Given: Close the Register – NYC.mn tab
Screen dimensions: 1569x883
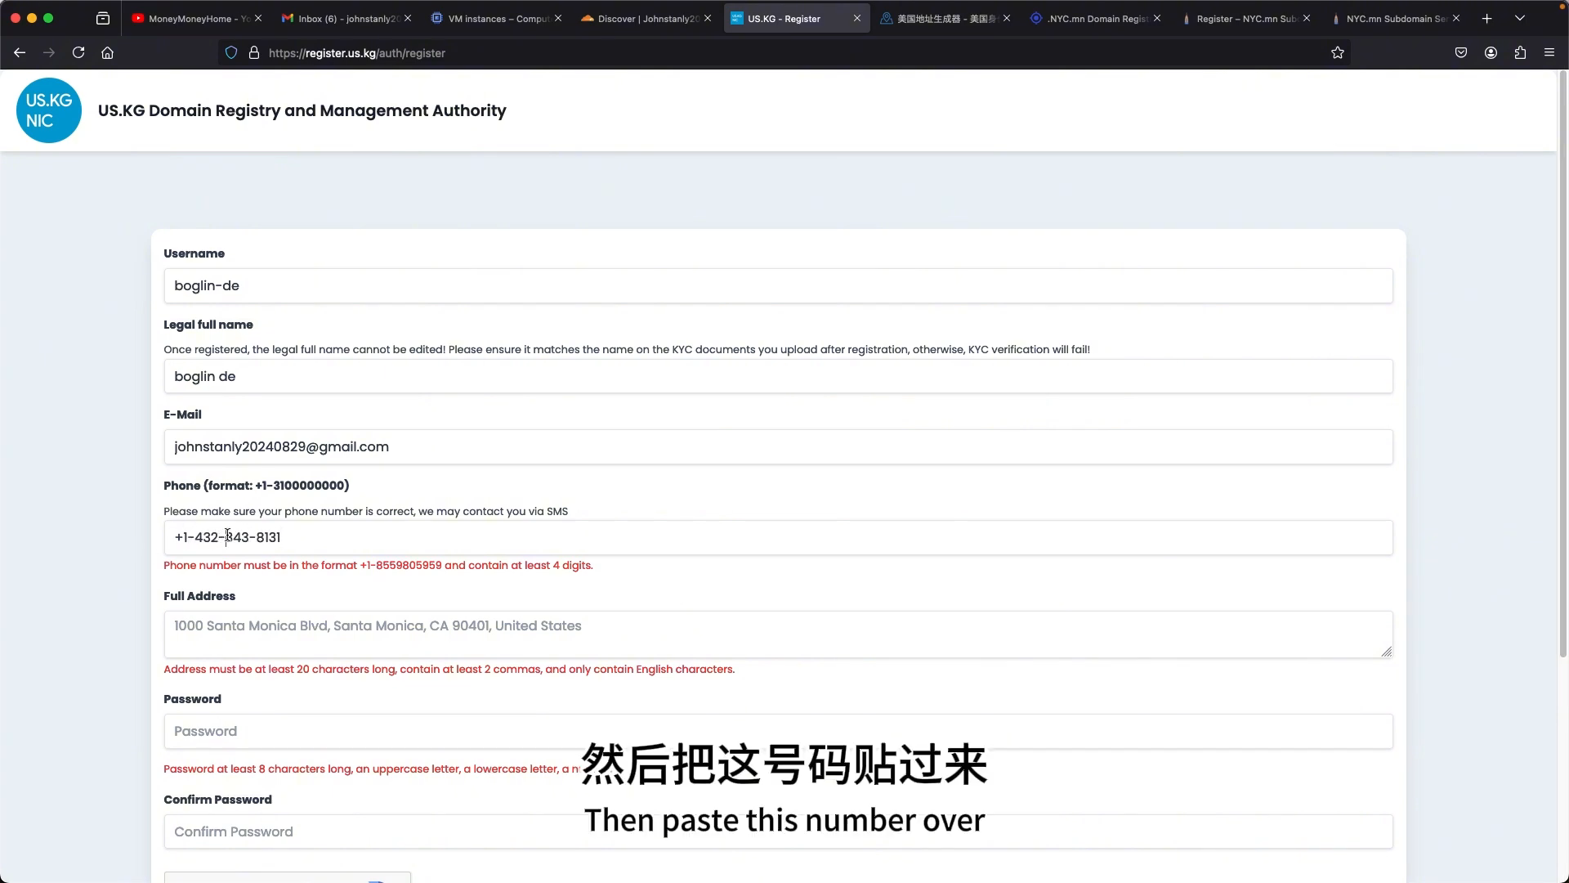Looking at the screenshot, I should pos(1307,18).
